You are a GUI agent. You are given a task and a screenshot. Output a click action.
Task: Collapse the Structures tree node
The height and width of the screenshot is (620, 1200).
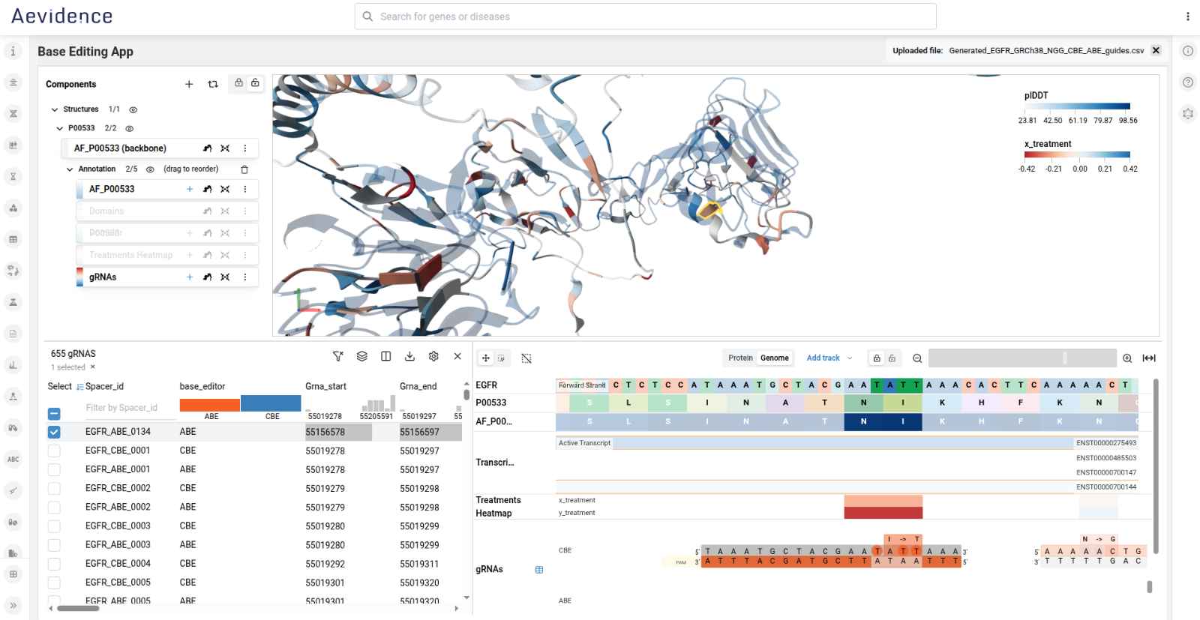pyautogui.click(x=55, y=109)
